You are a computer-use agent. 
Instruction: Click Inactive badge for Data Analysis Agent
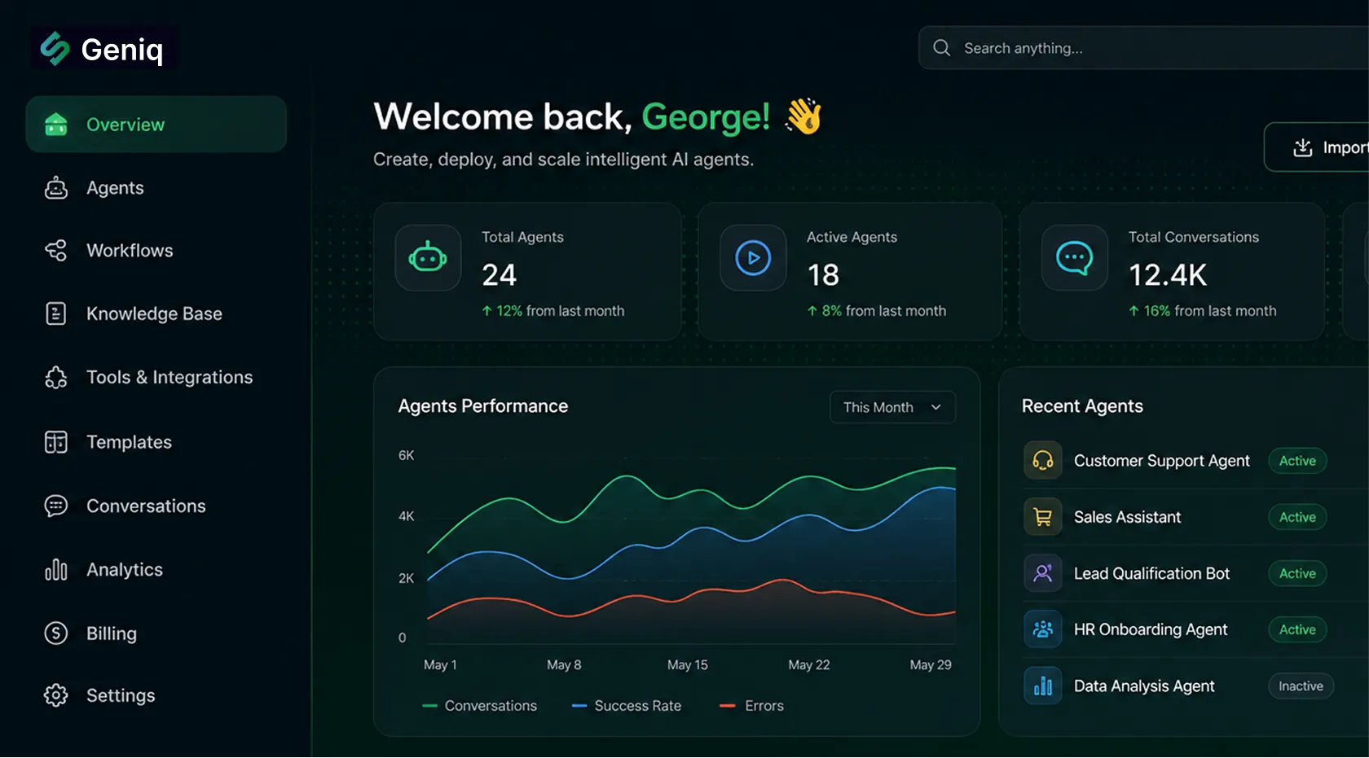click(x=1301, y=686)
